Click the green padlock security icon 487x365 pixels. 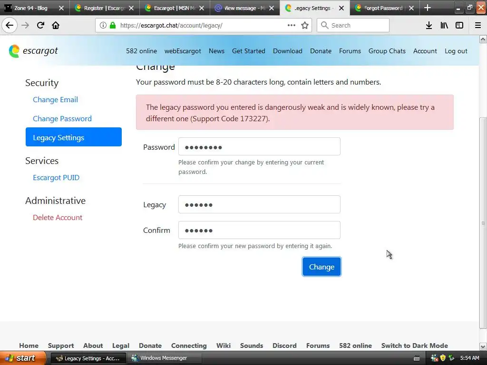click(x=113, y=26)
